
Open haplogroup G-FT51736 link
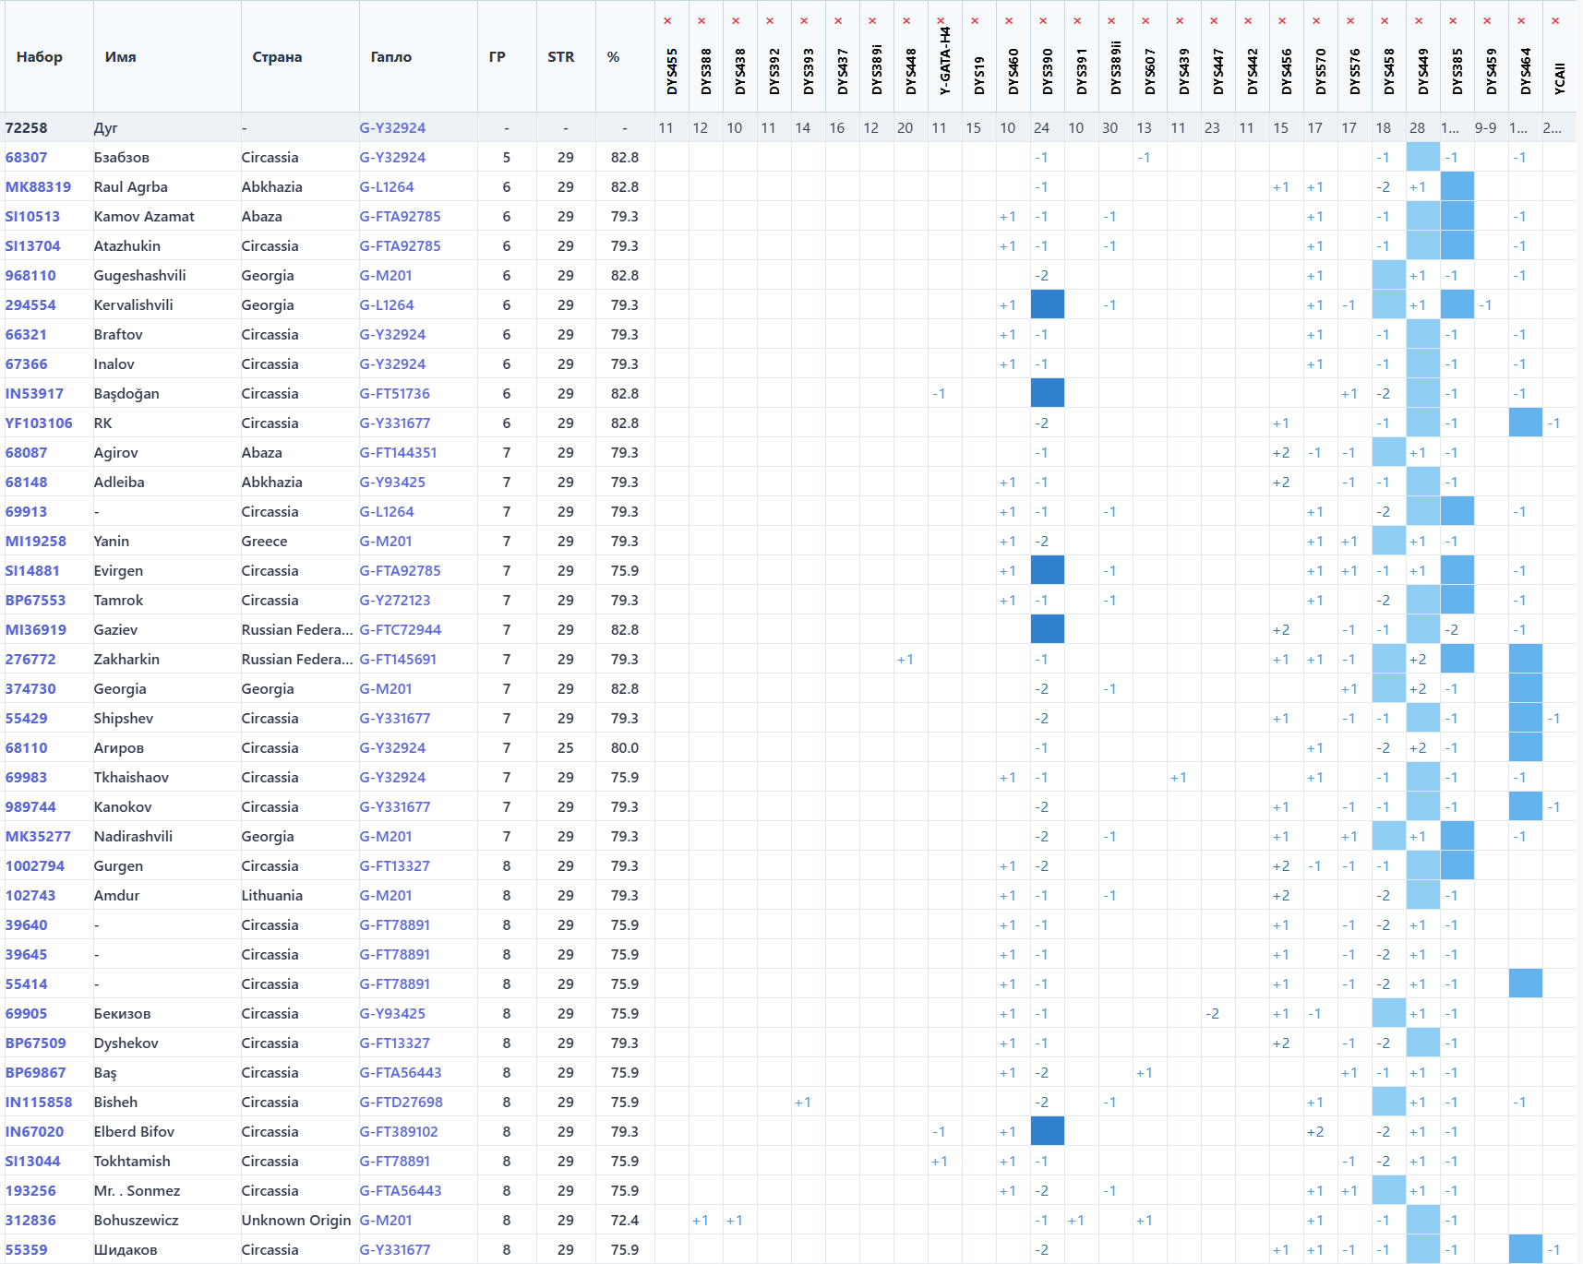click(394, 394)
